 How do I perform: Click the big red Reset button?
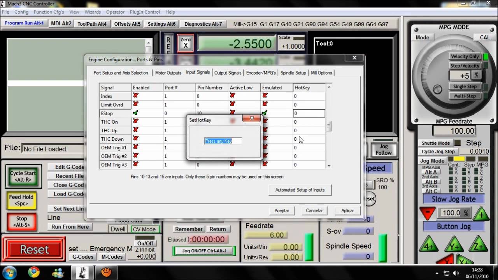point(35,249)
